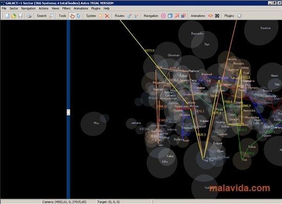This screenshot has width=282, height=204.
Task: Select the hand pan tool
Action: pos(72,16)
